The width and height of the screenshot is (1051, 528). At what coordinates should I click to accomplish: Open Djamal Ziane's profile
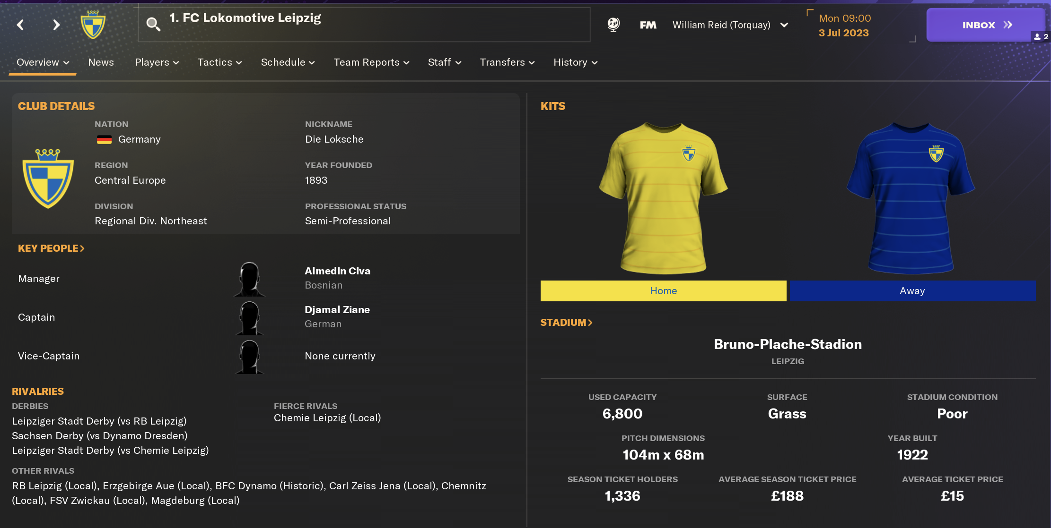pos(337,310)
